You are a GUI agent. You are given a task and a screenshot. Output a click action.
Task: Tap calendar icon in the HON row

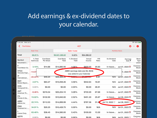pyautogui.click(x=130, y=87)
